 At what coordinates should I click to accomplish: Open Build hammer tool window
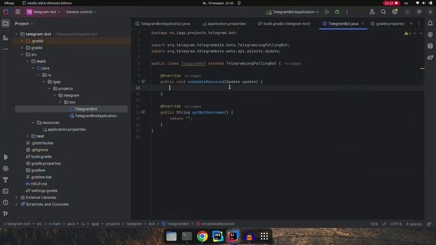5,180
